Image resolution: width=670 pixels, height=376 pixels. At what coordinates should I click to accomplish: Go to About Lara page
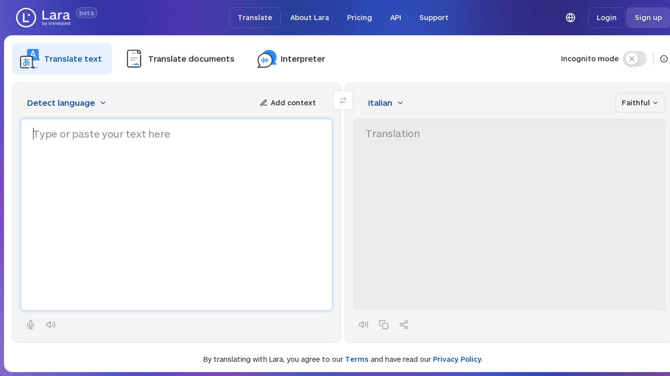coord(309,18)
